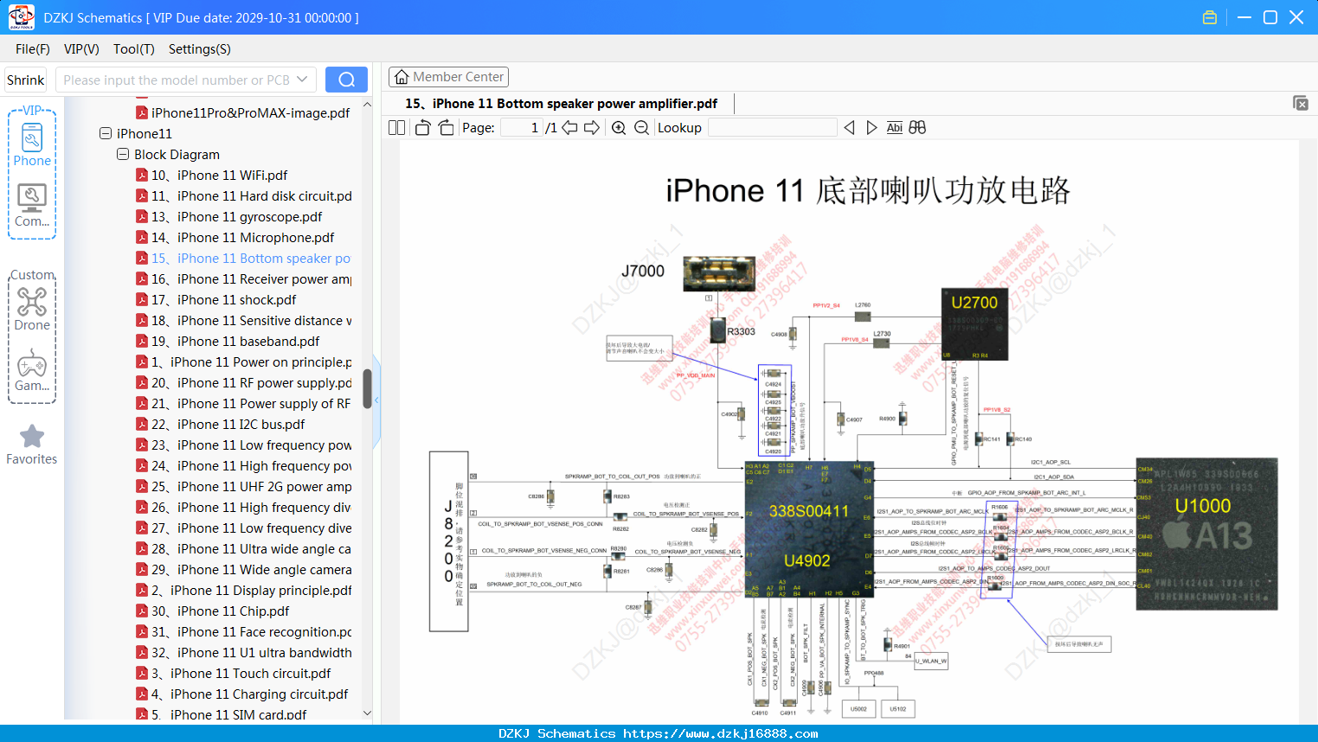
Task: Click the J7000 connector image
Action: (719, 273)
